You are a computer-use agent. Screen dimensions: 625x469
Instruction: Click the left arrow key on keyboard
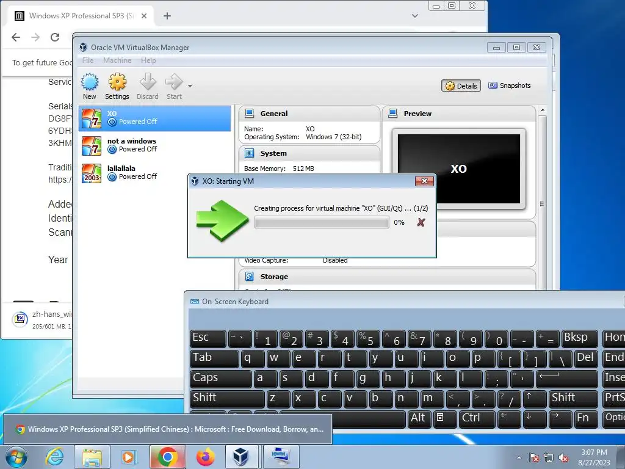[509, 418]
